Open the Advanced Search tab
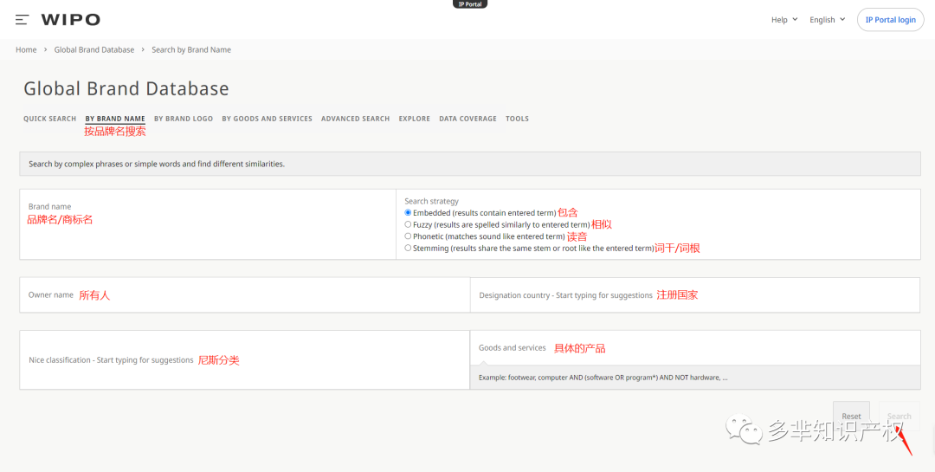 (x=356, y=119)
